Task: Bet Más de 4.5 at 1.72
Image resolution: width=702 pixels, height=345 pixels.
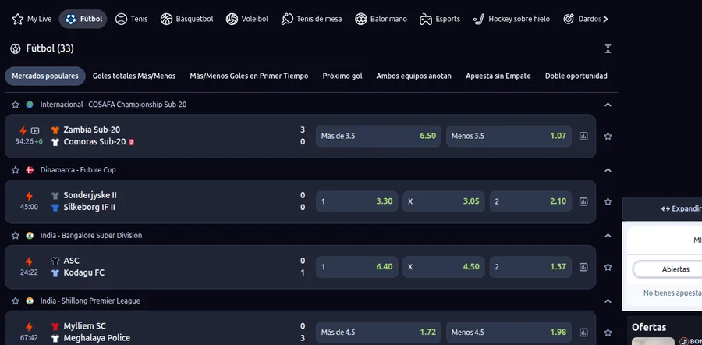Action: click(x=378, y=333)
